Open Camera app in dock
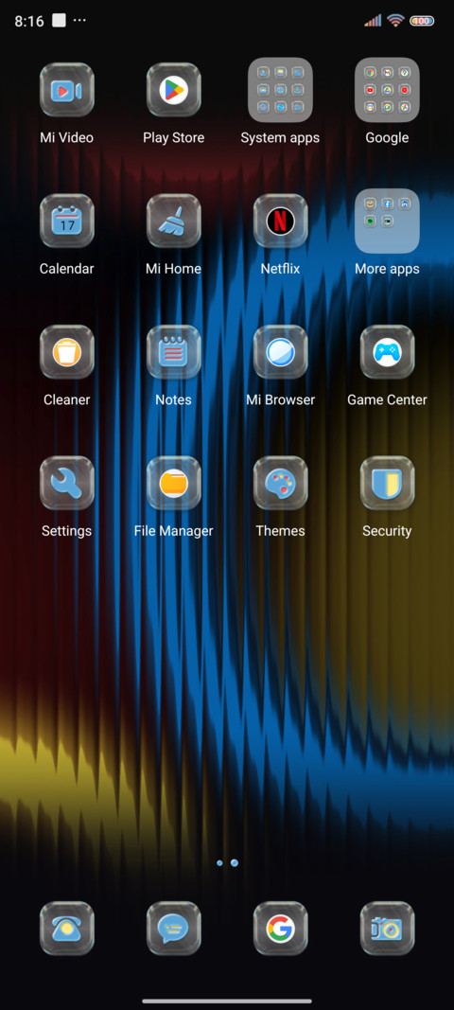 coord(387,929)
